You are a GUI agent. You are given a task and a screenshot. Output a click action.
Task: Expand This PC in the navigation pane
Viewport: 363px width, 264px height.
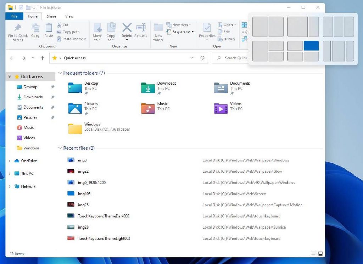(x=9, y=173)
